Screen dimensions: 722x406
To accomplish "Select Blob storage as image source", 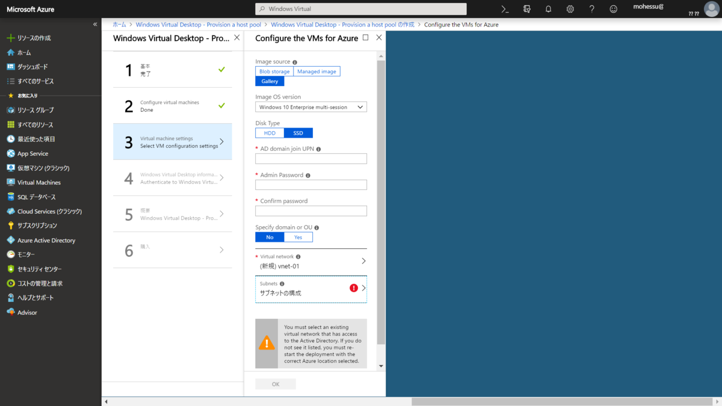I will click(x=274, y=72).
